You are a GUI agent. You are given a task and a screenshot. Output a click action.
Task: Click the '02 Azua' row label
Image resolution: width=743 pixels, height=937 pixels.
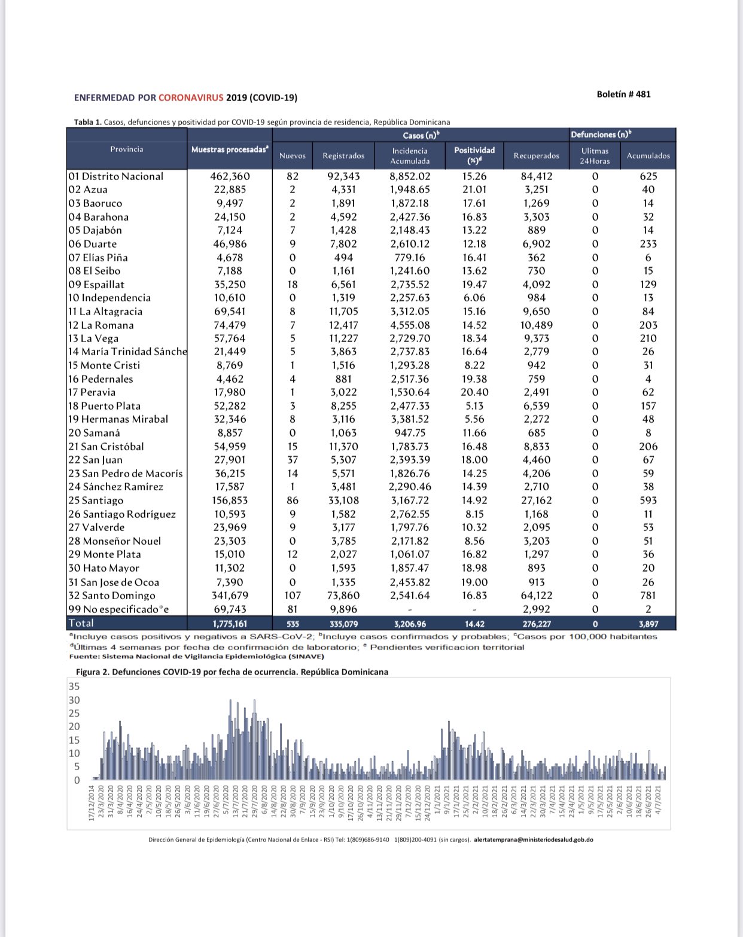tap(88, 190)
